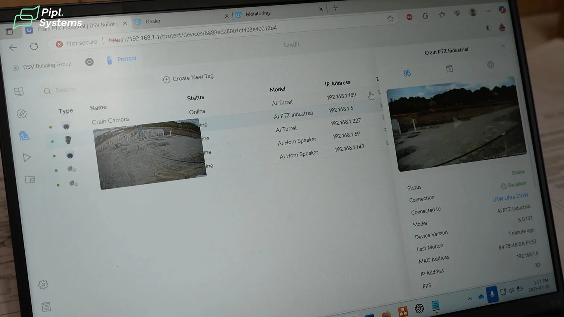564x317 pixels.
Task: Sort the list by the Name column
Action: click(x=98, y=108)
